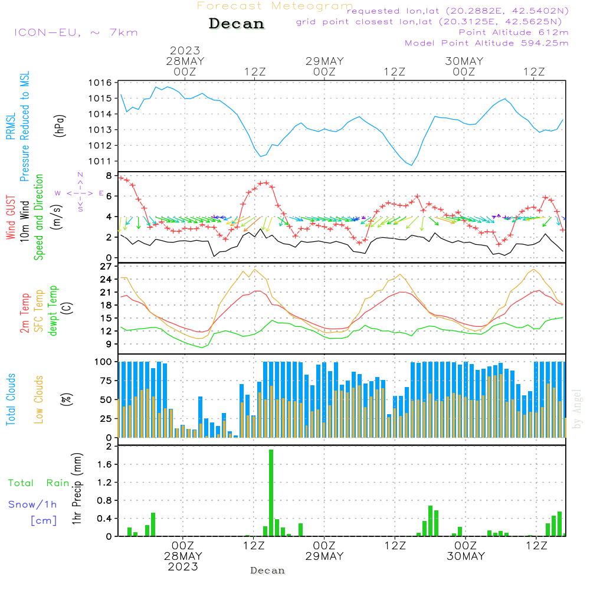Click the '1016' pressure tick

pos(100,83)
